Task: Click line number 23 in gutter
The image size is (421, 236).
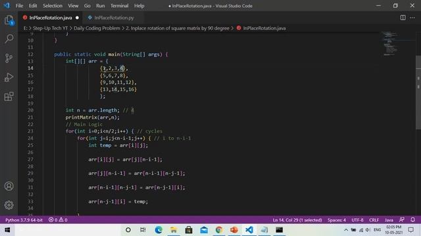Action: [x=30, y=131]
